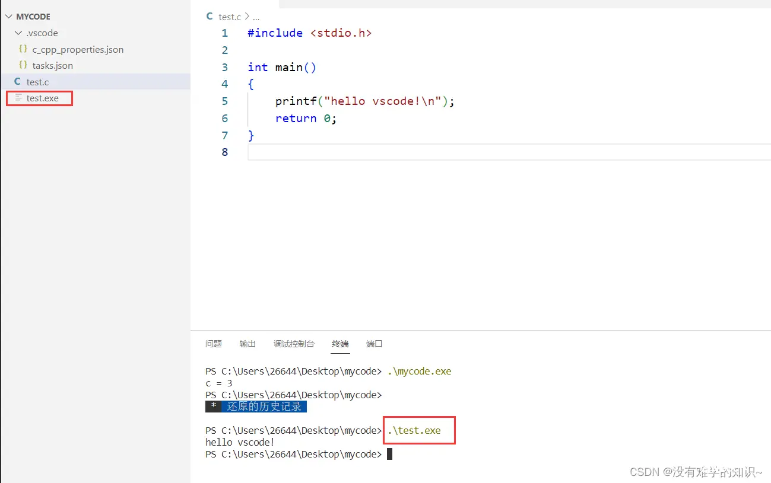
Task: Click the C icon in the editor breadcrumb
Action: click(x=210, y=17)
